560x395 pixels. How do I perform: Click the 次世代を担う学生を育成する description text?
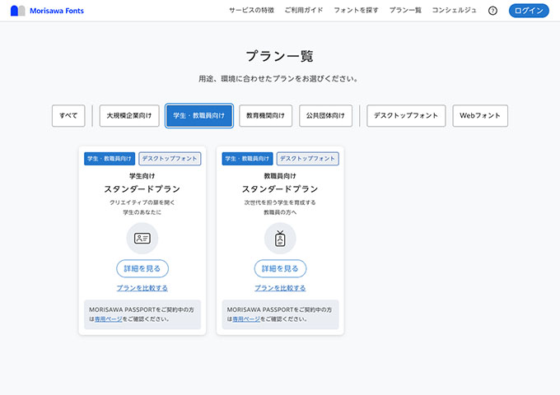[x=280, y=202]
